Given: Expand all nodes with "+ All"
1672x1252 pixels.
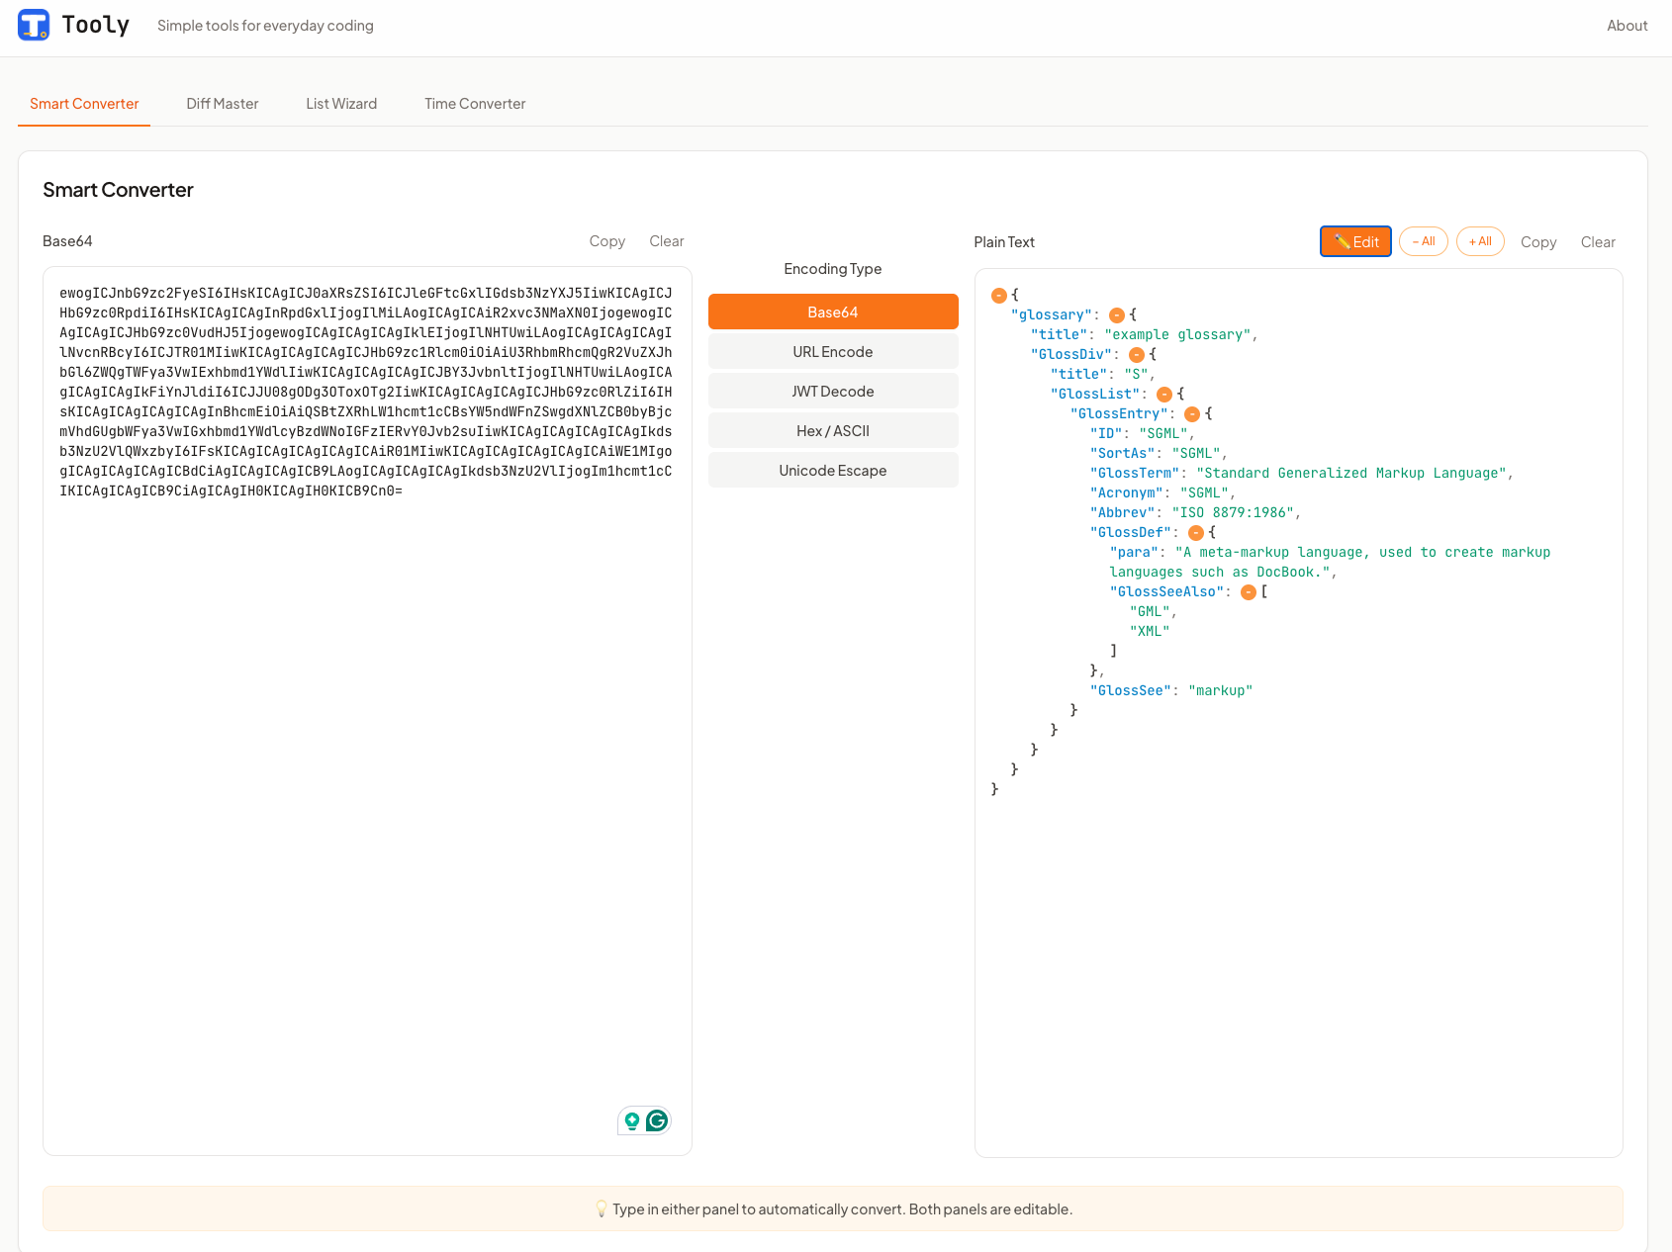Looking at the screenshot, I should (x=1480, y=241).
